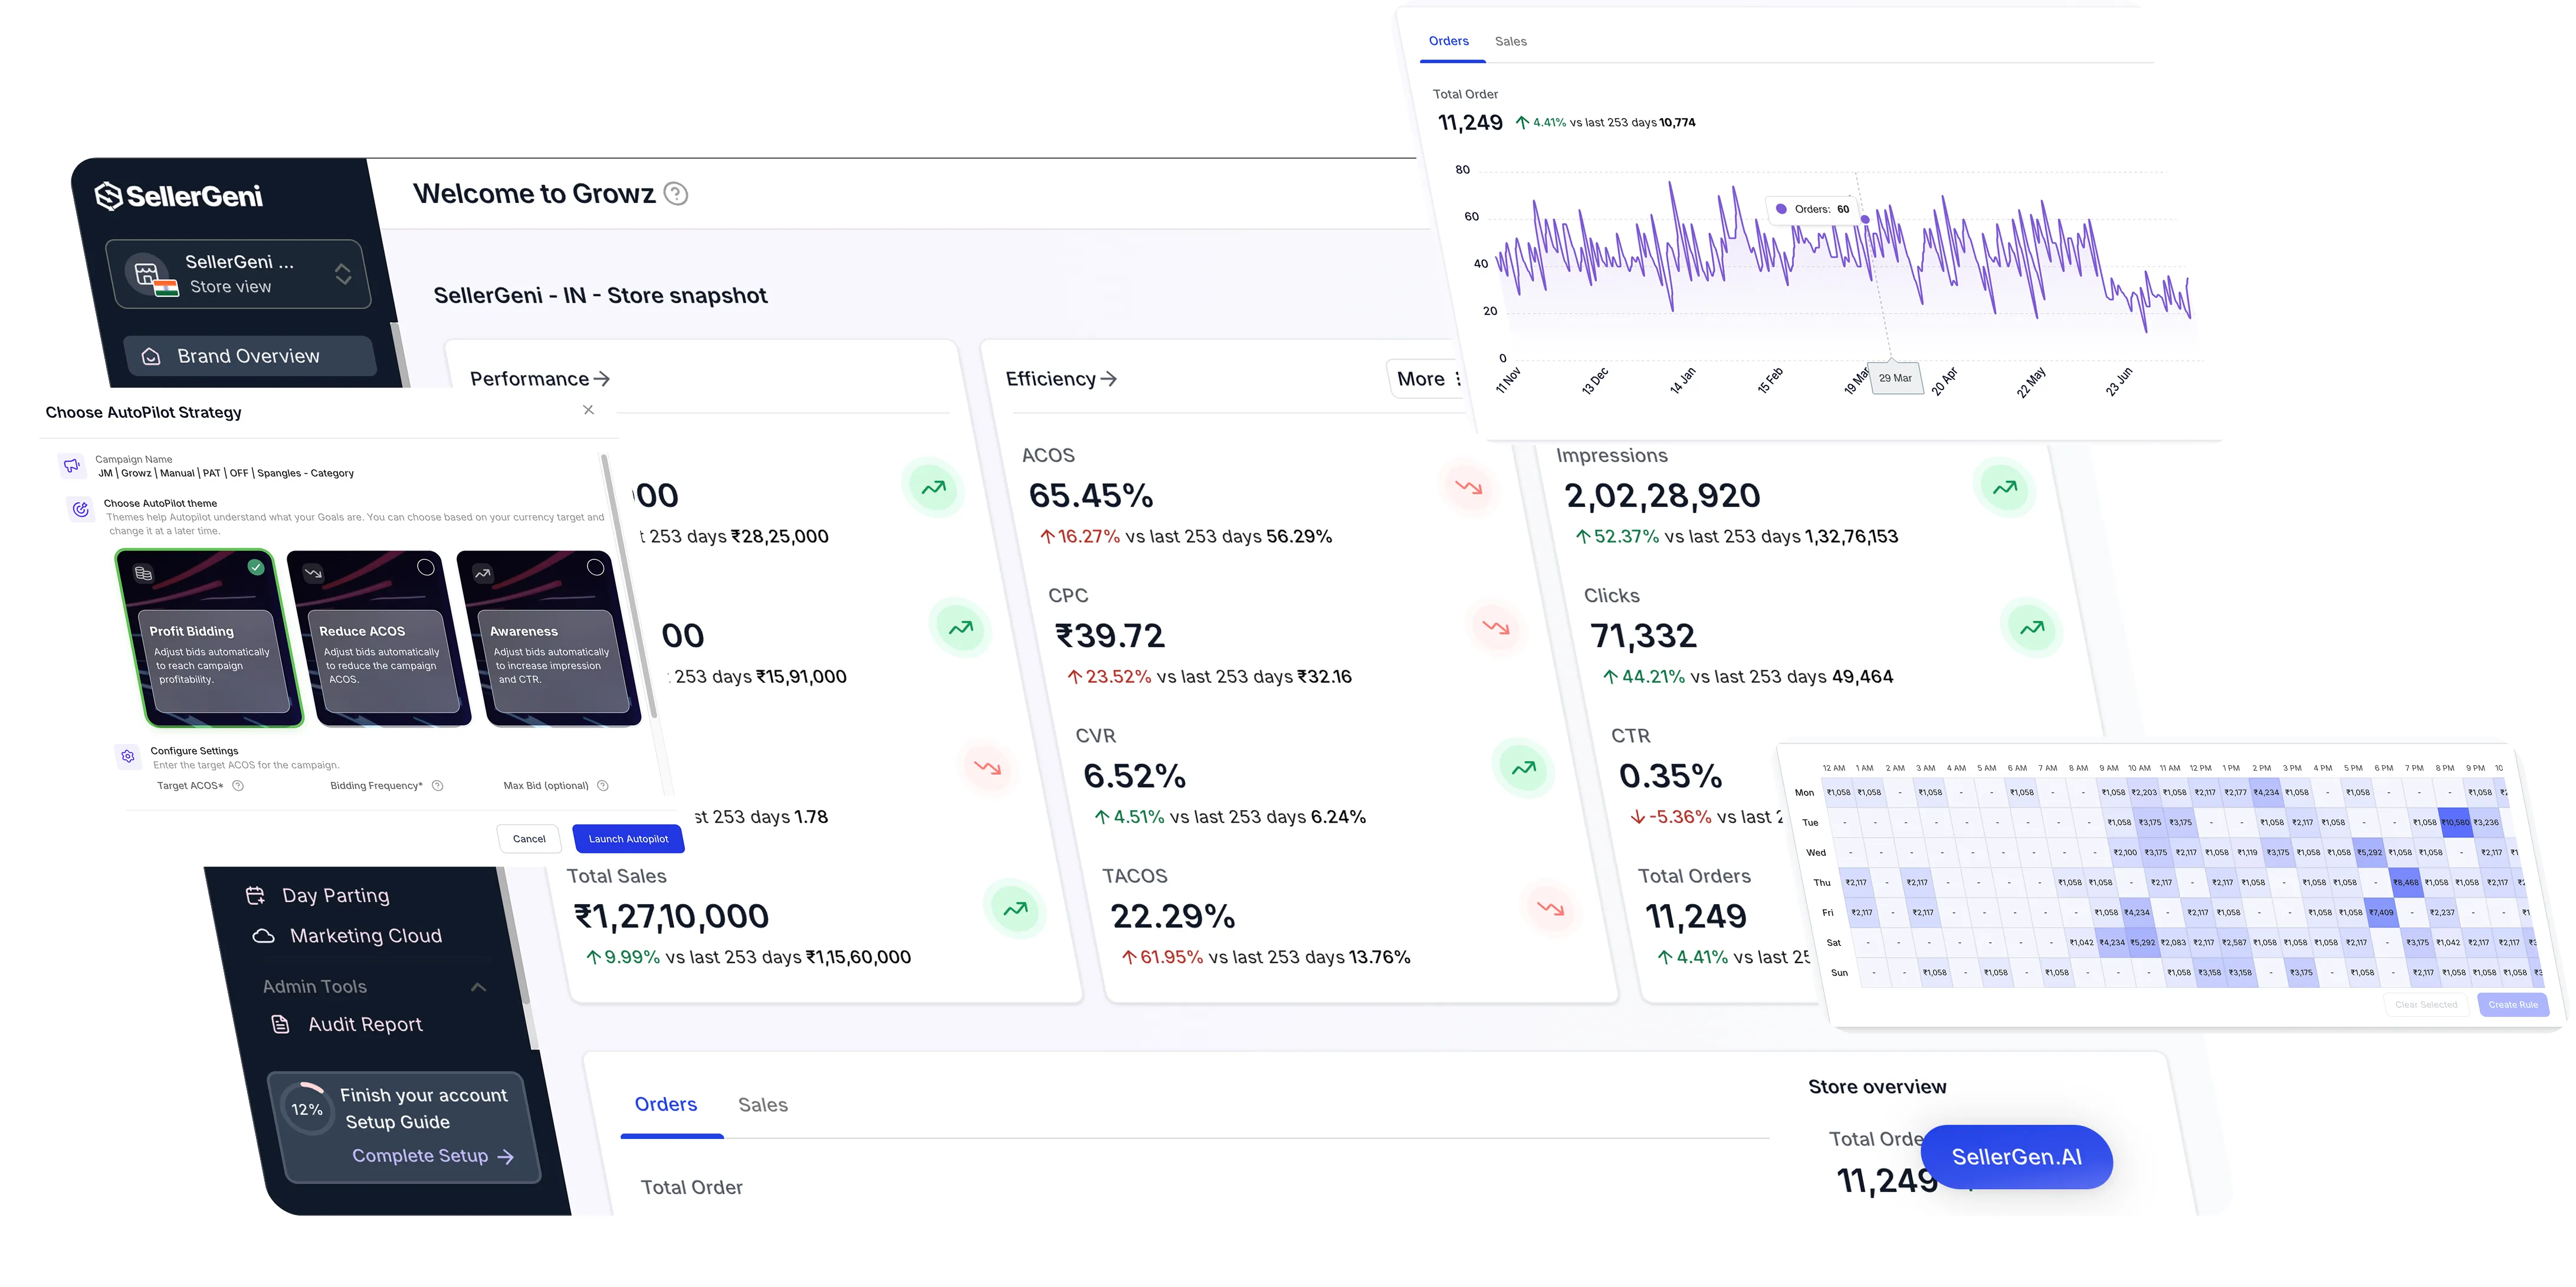Click the uptrend icon on Awareness card
Screen dimensions: 2576x1287
point(483,574)
